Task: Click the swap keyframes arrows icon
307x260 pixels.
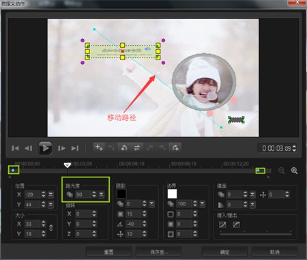Action: click(136, 147)
